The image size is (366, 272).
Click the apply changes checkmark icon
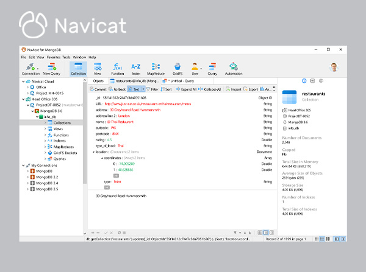coord(106,232)
